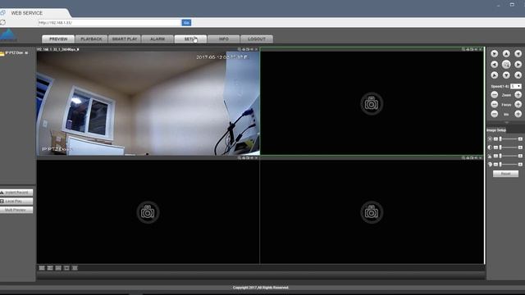
Task: Open the SETUP tab
Action: tap(190, 39)
